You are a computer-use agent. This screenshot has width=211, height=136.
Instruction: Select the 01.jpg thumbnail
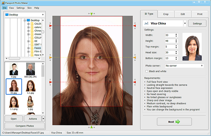14,86
